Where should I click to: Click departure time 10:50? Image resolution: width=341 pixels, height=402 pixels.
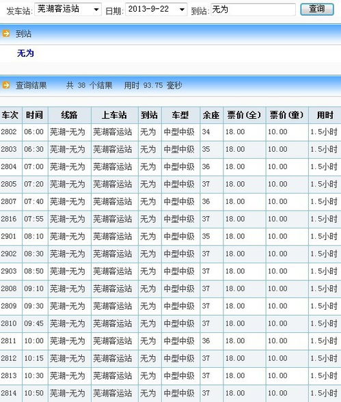click(33, 393)
